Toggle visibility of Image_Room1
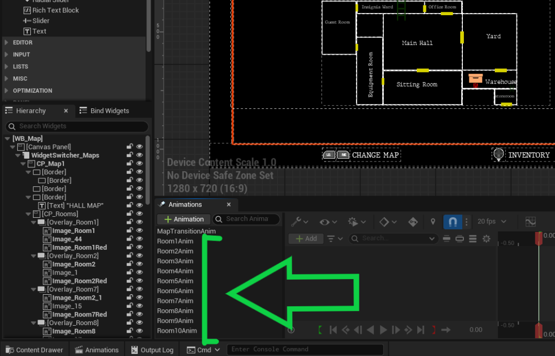Image resolution: width=555 pixels, height=356 pixels. [x=139, y=231]
